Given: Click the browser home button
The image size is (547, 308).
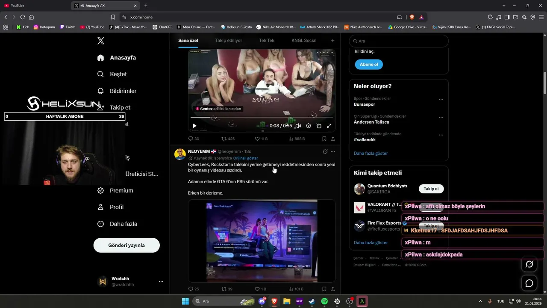Looking at the screenshot, I should [31, 17].
